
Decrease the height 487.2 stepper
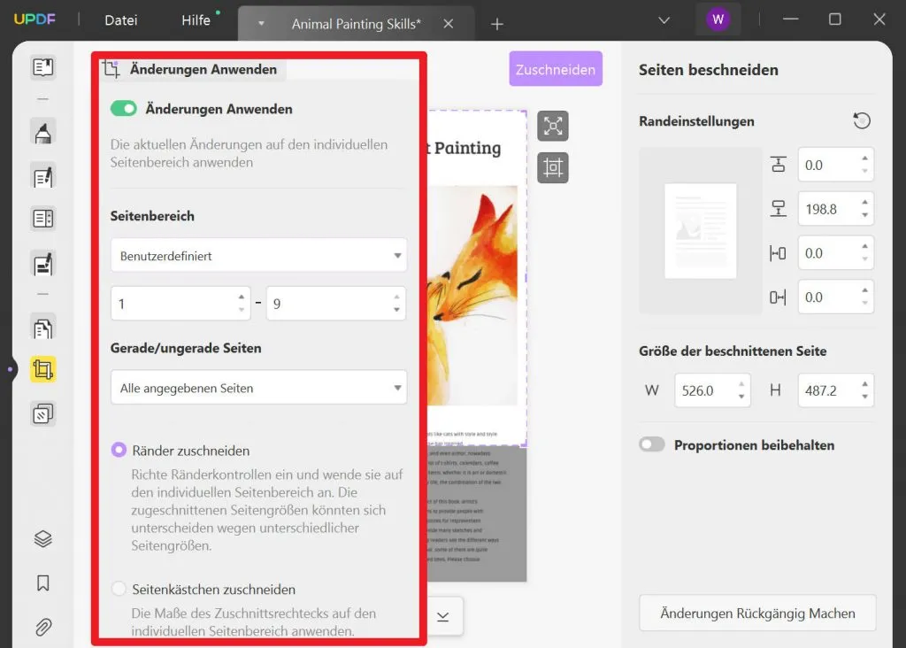[x=865, y=397]
